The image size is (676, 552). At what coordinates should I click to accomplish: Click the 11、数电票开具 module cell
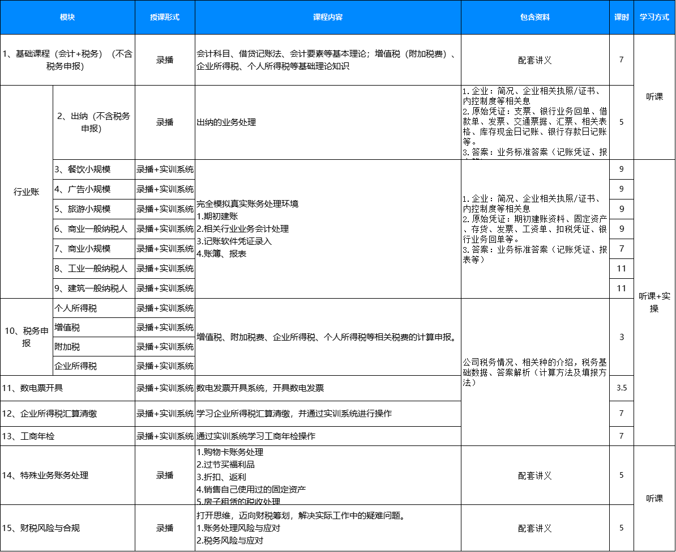coord(67,388)
